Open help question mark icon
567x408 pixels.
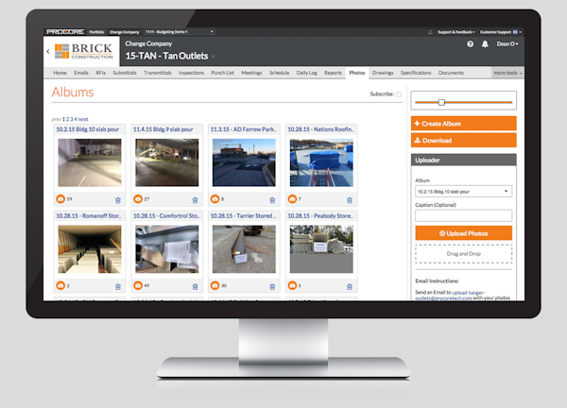point(470,44)
